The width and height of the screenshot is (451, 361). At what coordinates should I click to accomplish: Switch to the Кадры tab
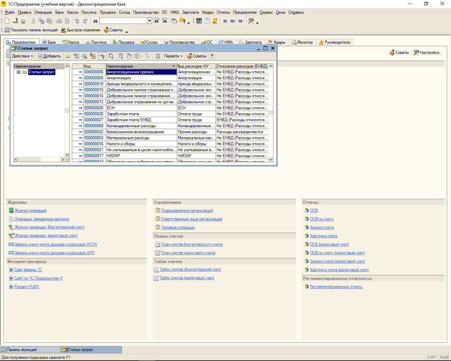click(277, 42)
